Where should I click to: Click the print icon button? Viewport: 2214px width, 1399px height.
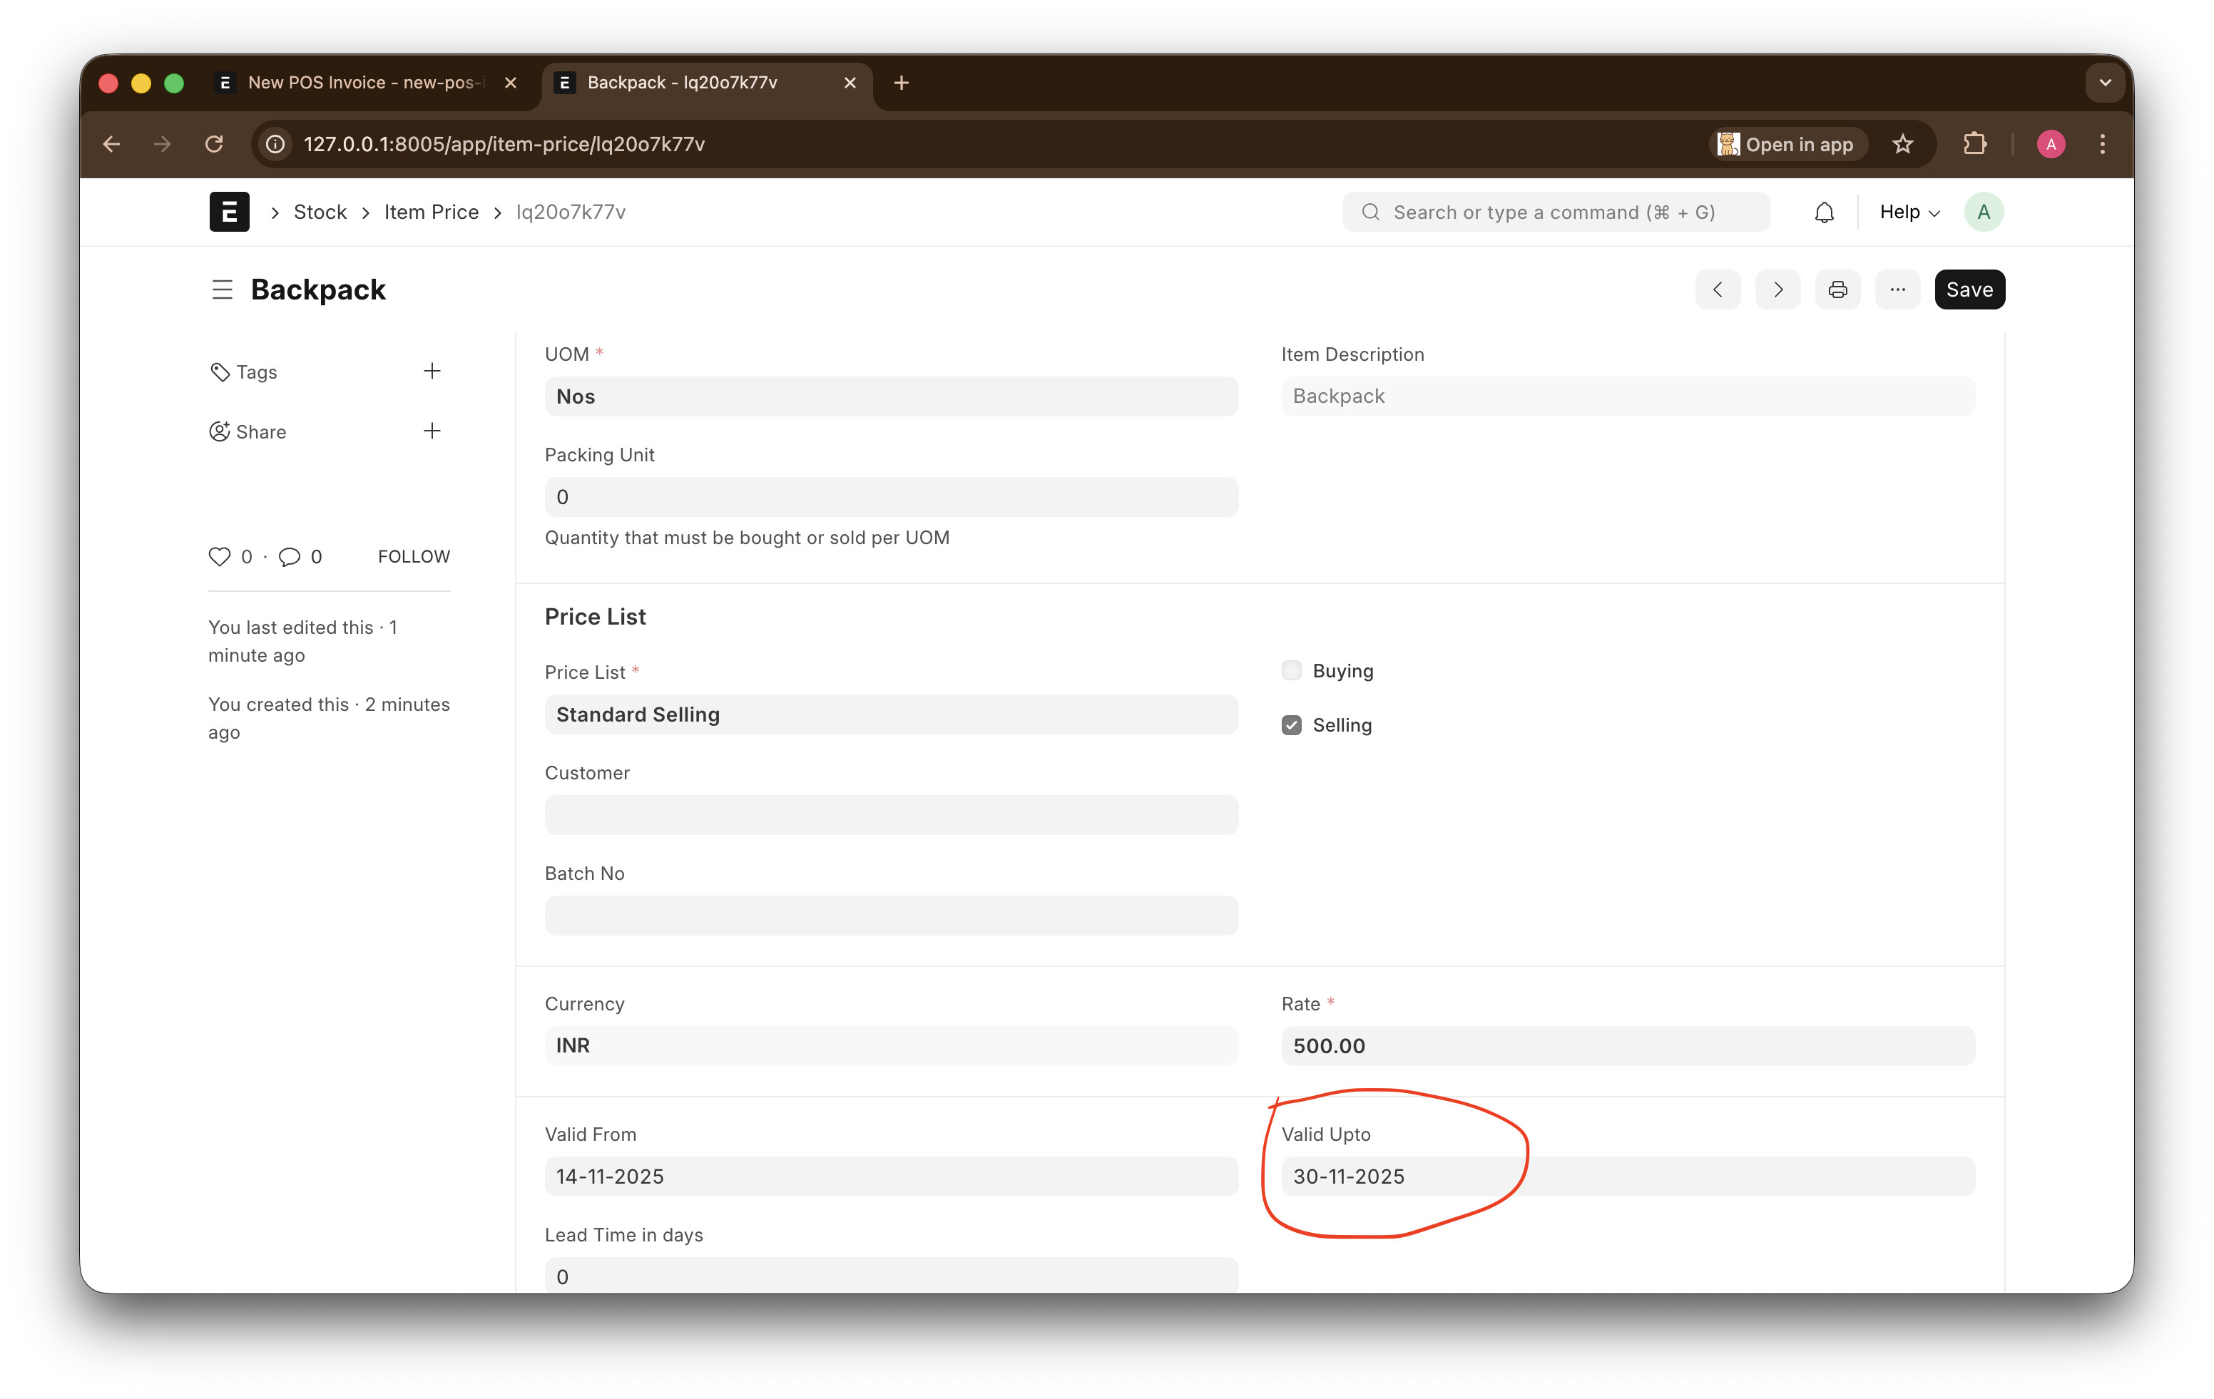click(x=1837, y=289)
